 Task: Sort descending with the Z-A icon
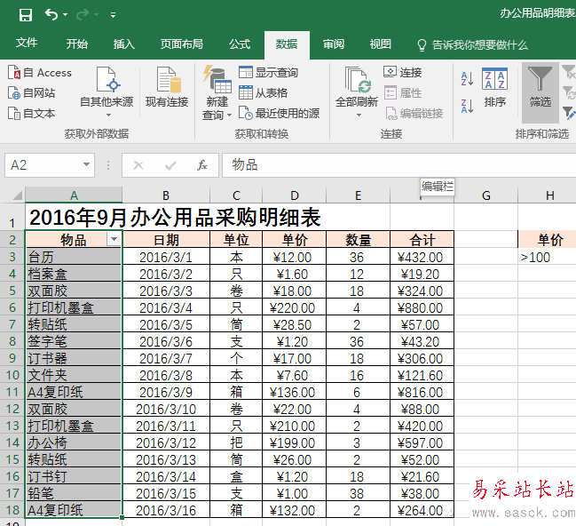467,106
